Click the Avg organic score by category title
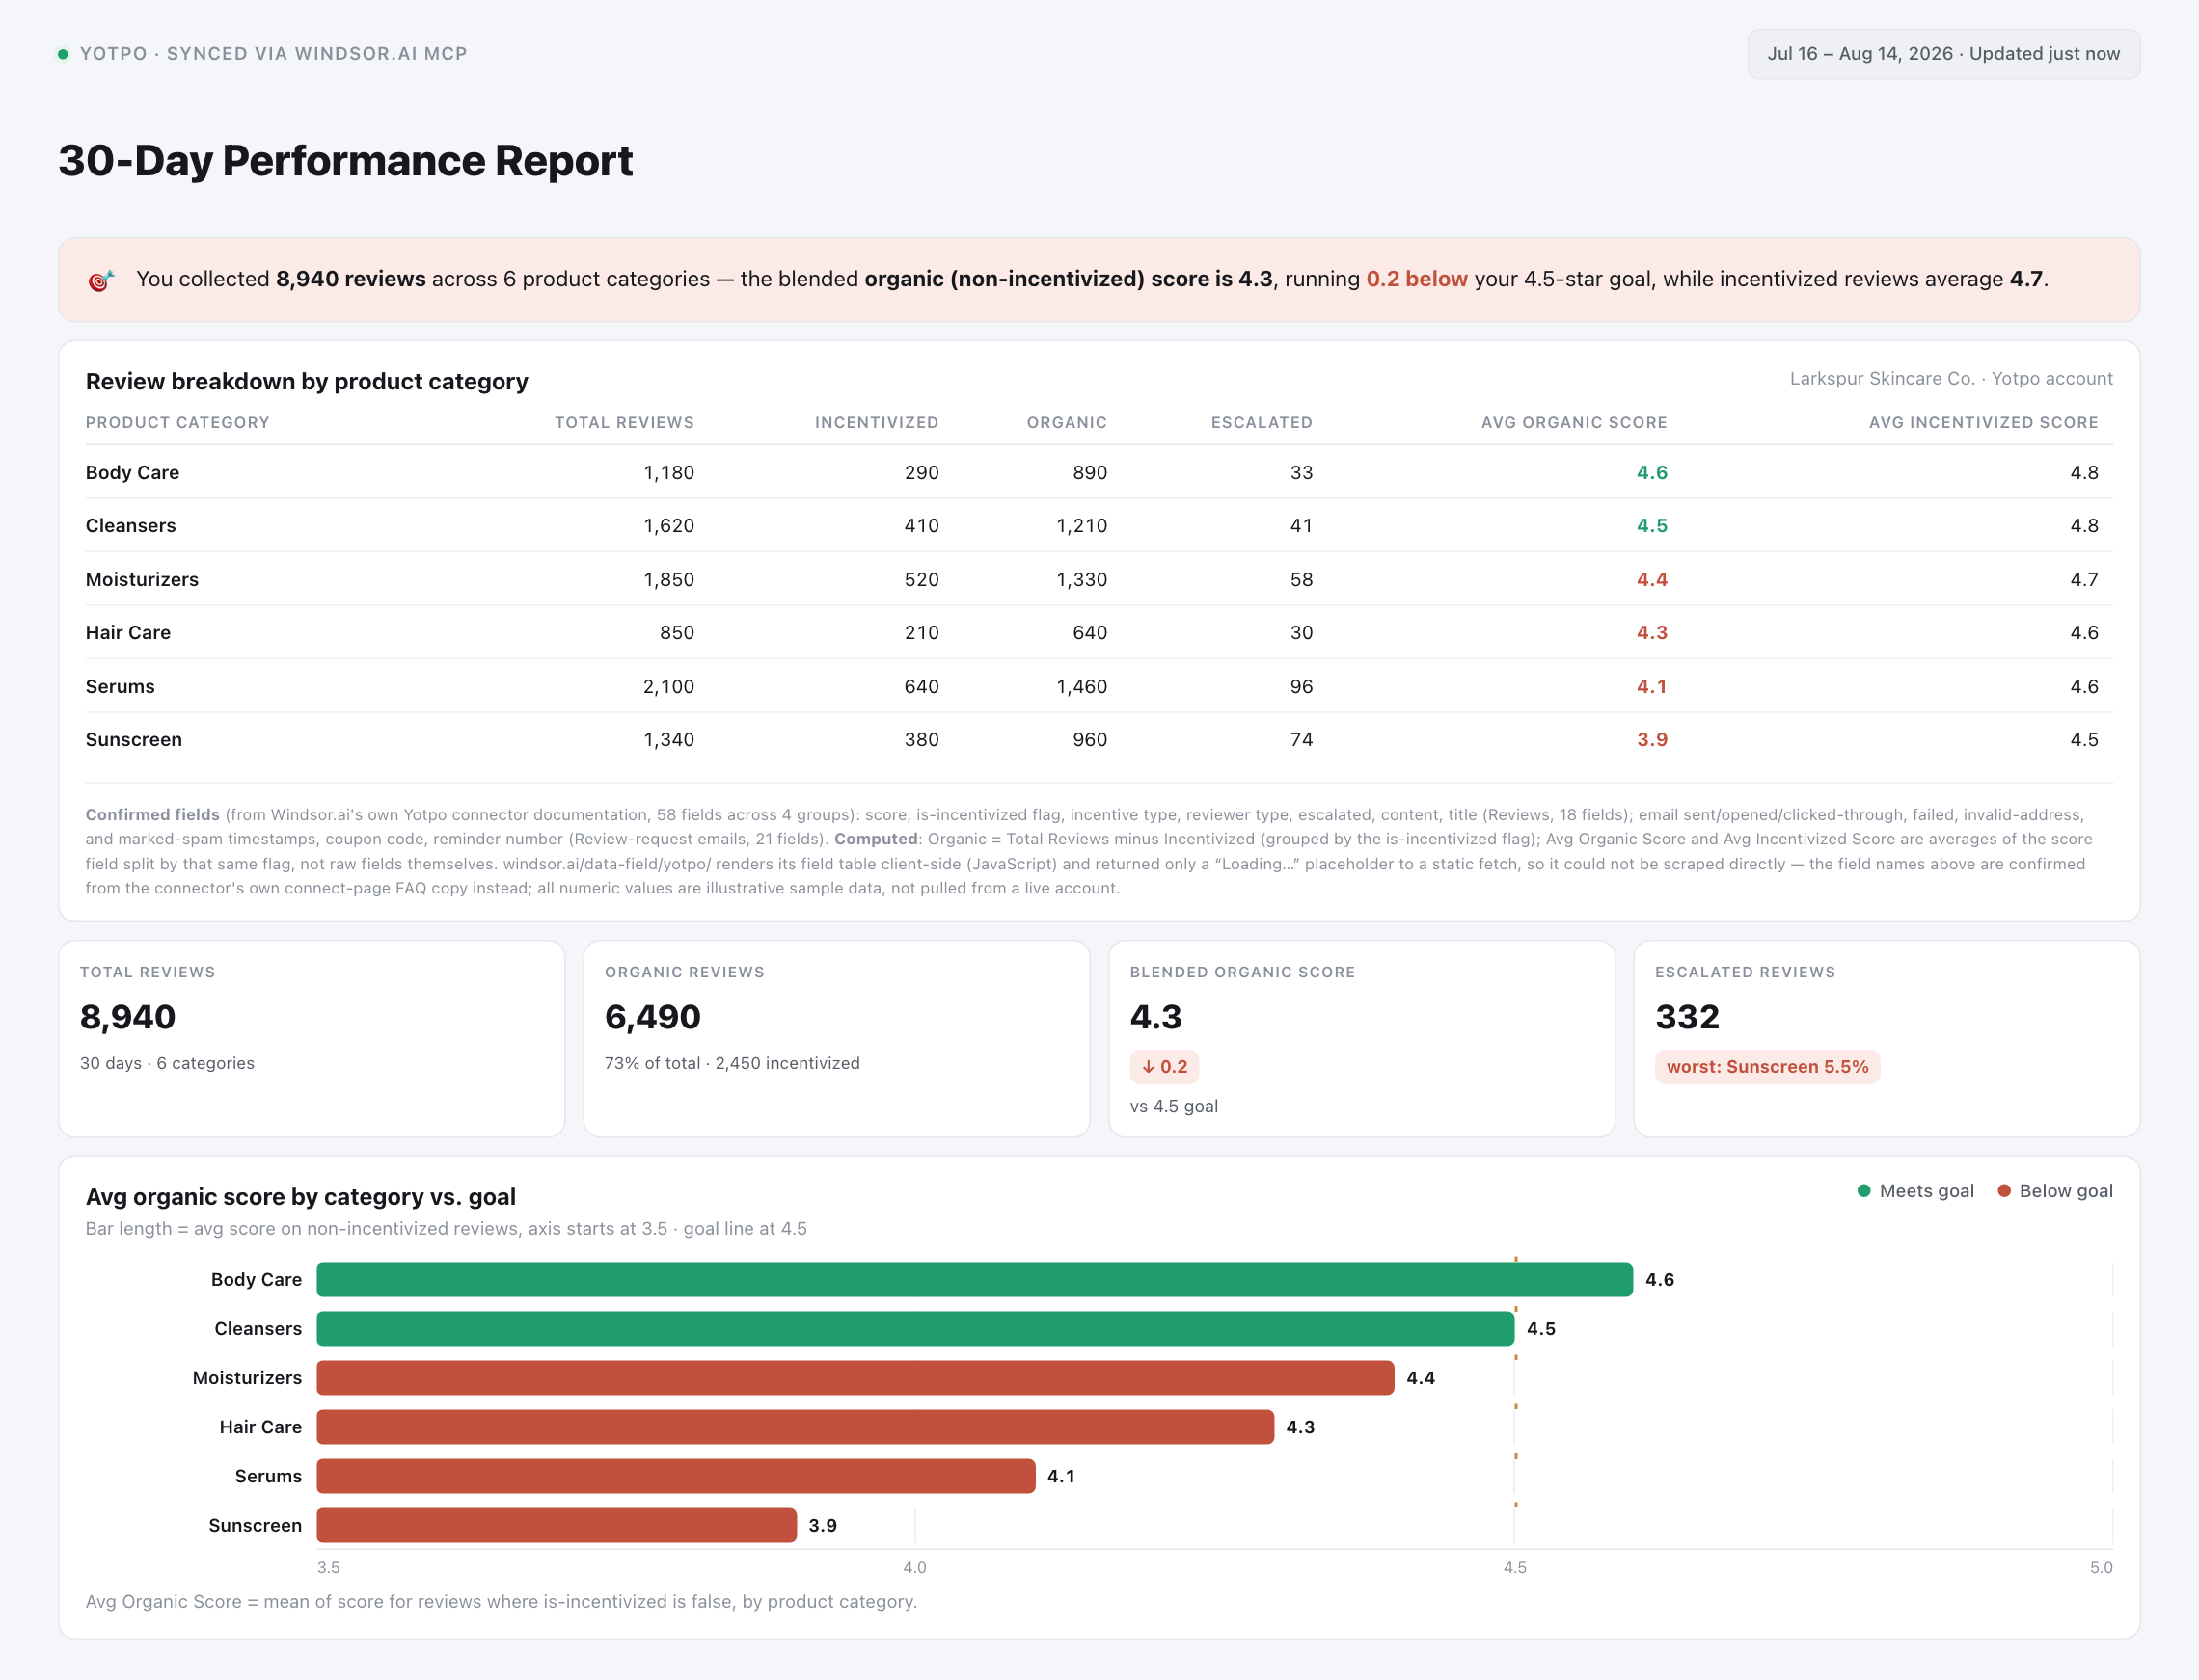The image size is (2199, 1680). click(300, 1197)
